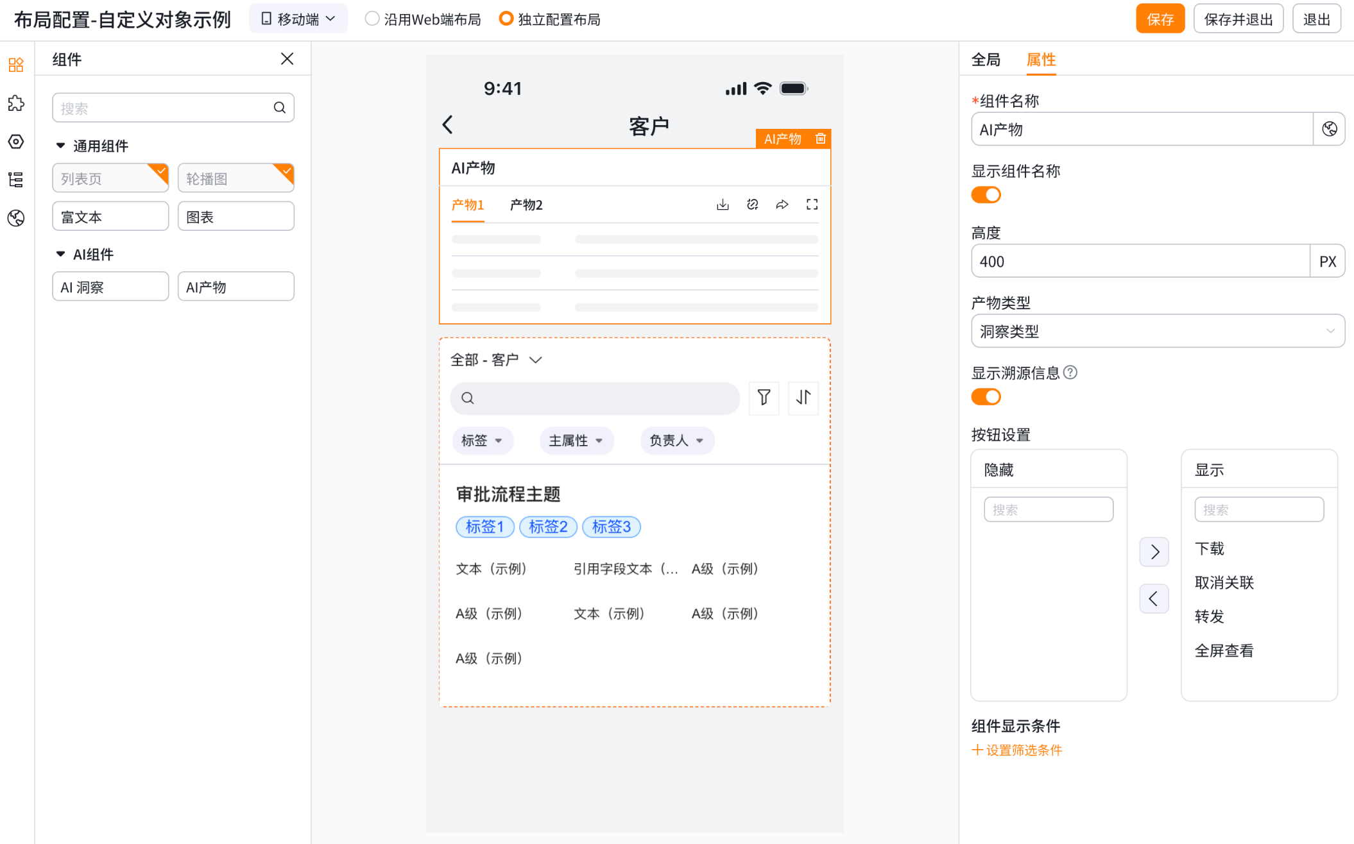Click the search magnifier in component search box

pos(280,108)
